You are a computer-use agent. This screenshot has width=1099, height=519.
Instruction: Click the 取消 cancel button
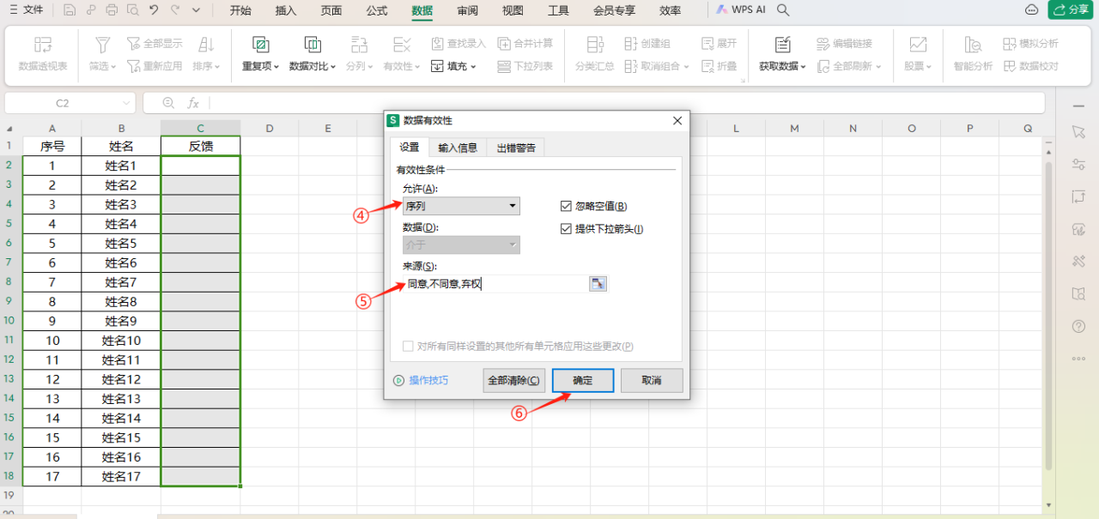point(652,380)
